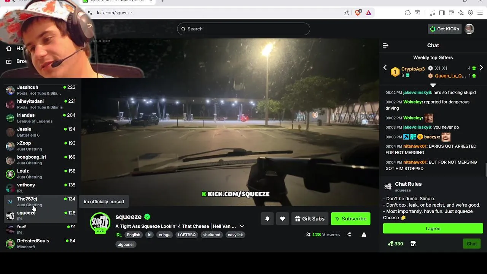Toggle stream notifications bell
Image resolution: width=487 pixels, height=274 pixels.
coord(267,219)
